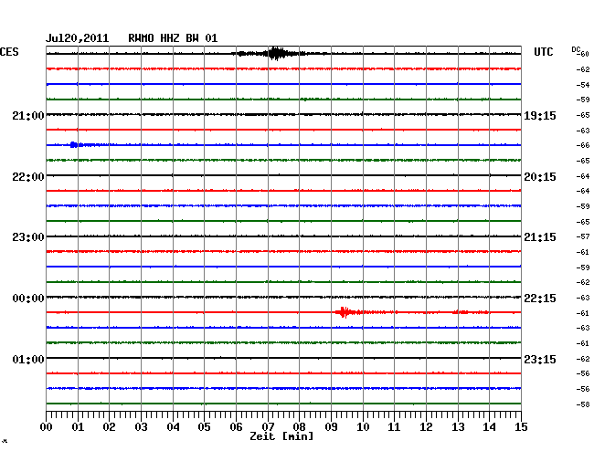Click the 21:15 UTC time label
The image size is (594, 451).
click(x=540, y=237)
